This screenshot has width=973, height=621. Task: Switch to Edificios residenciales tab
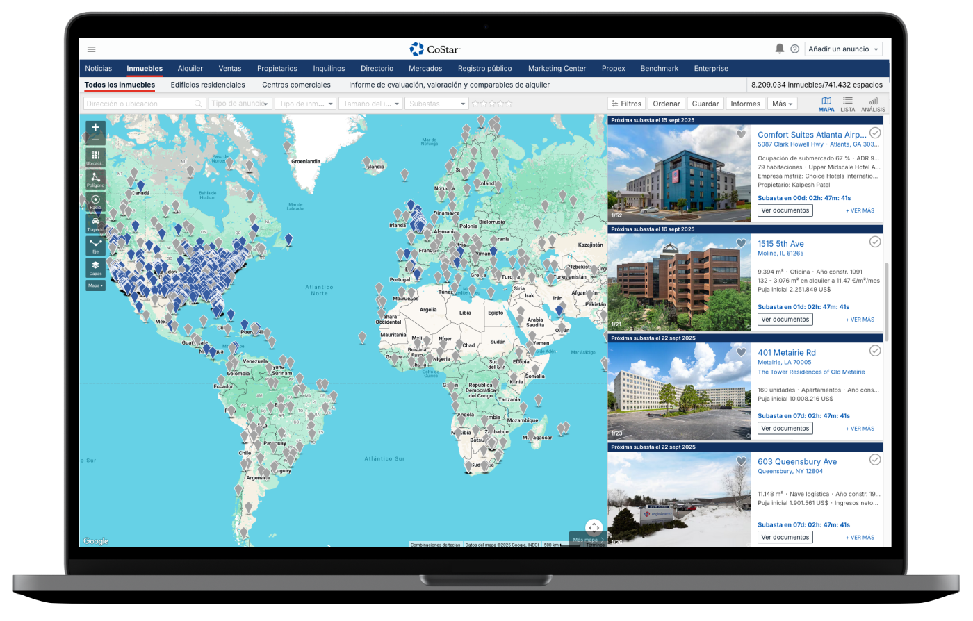tap(208, 85)
